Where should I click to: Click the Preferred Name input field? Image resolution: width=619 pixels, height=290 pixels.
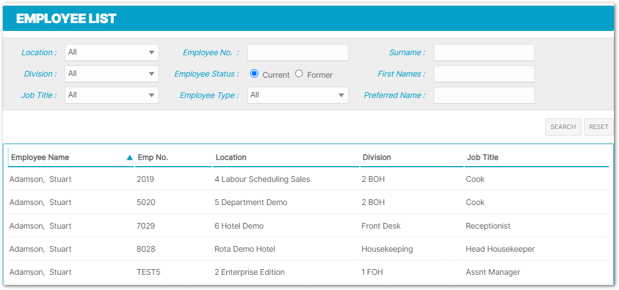point(484,95)
